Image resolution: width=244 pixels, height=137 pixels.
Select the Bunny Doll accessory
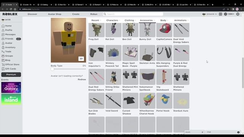point(148,32)
